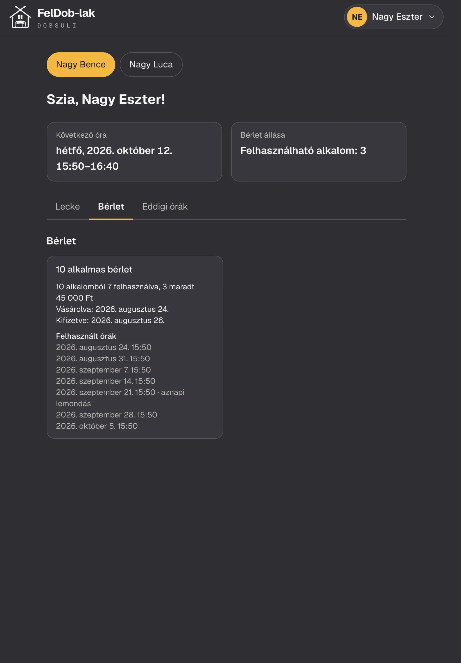Screen dimensions: 461x663
Task: Expand the user menu chevron arrow
Action: pyautogui.click(x=431, y=17)
